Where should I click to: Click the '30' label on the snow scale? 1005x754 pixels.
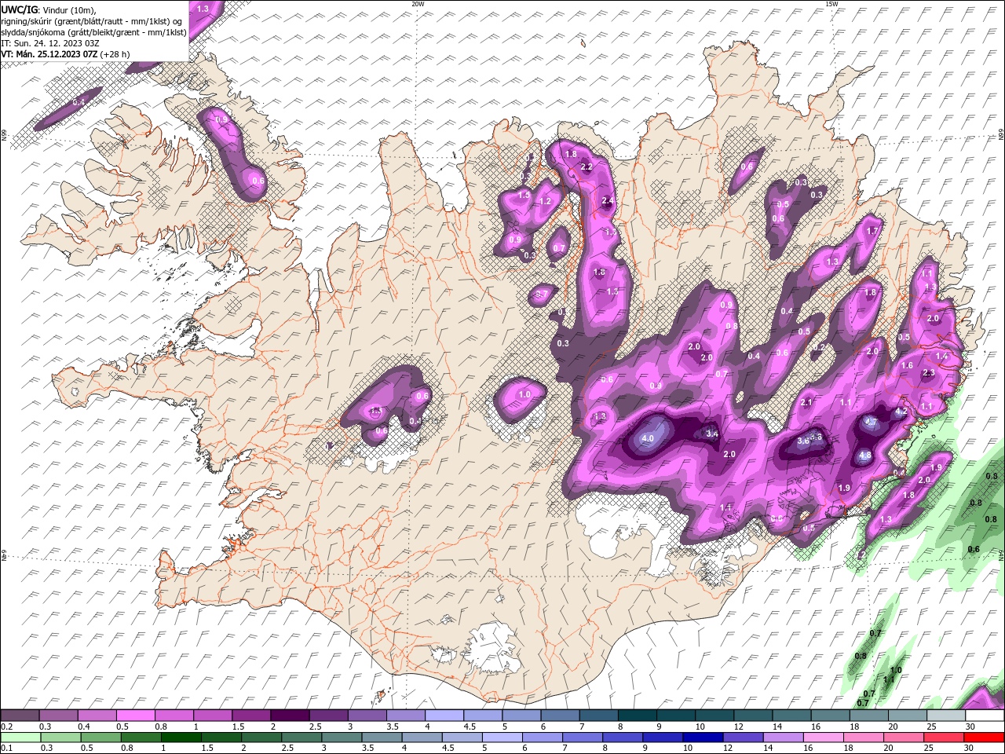[970, 727]
